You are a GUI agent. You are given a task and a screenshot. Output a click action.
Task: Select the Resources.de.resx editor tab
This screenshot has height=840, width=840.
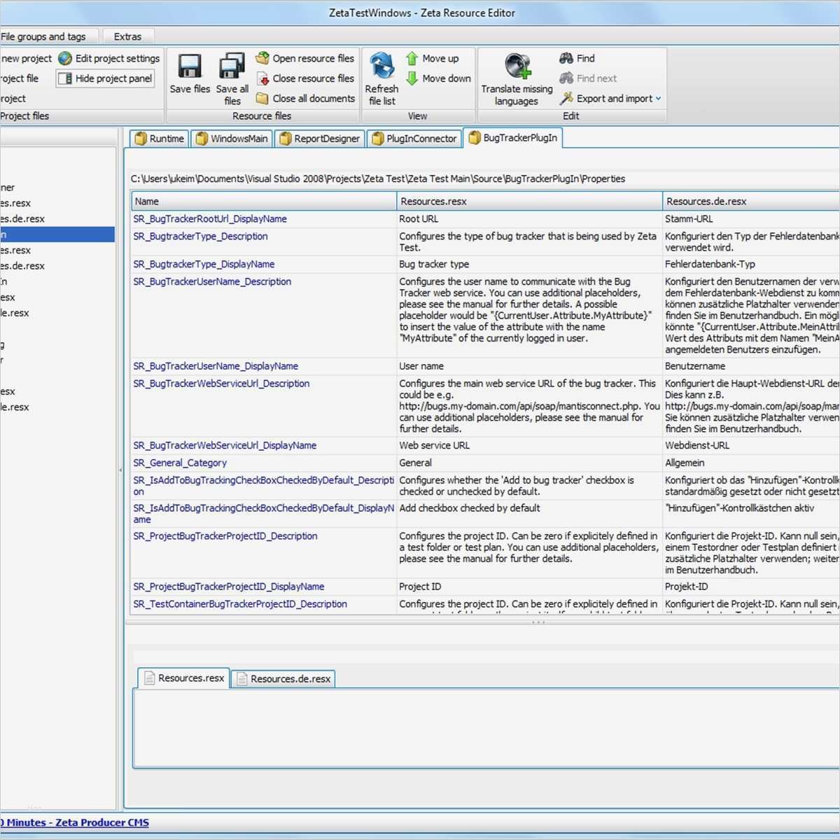tap(283, 679)
